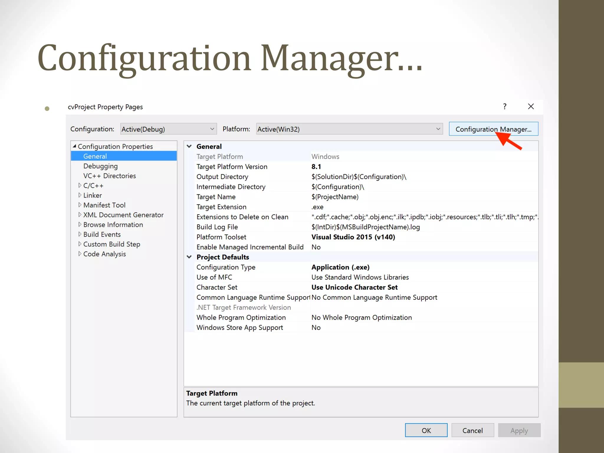Open the Platform dropdown Active(Win32)
The image size is (604, 453).
349,129
